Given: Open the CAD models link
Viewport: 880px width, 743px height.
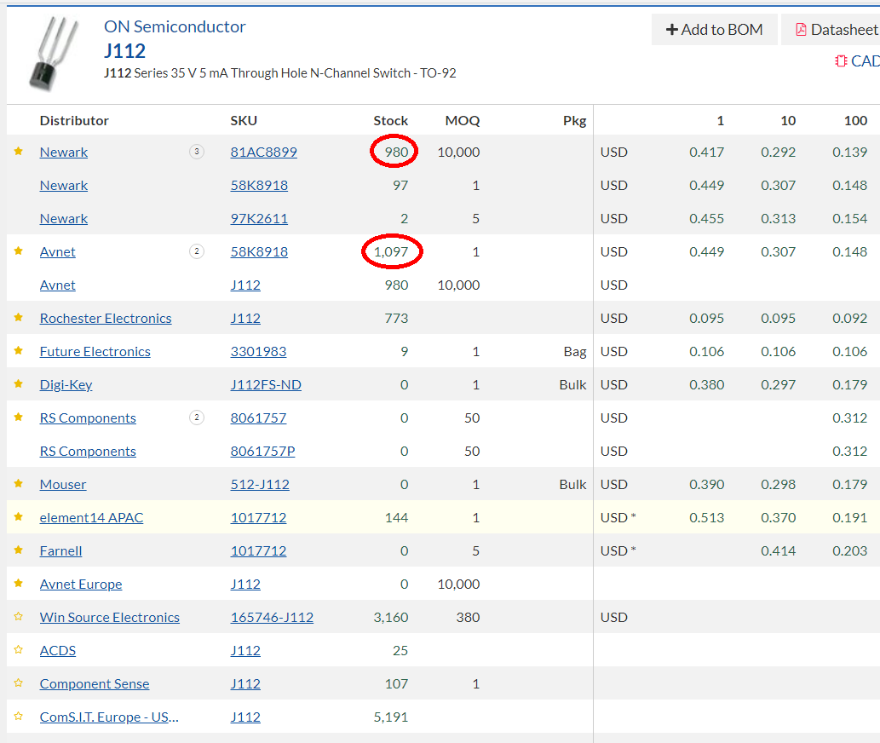Looking at the screenshot, I should pyautogui.click(x=857, y=61).
